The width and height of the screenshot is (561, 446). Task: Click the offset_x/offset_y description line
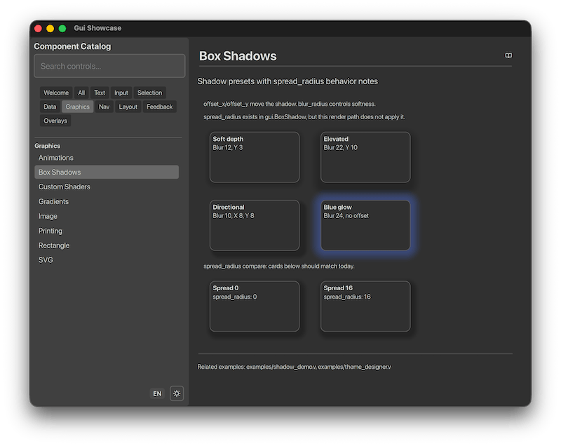coord(290,104)
